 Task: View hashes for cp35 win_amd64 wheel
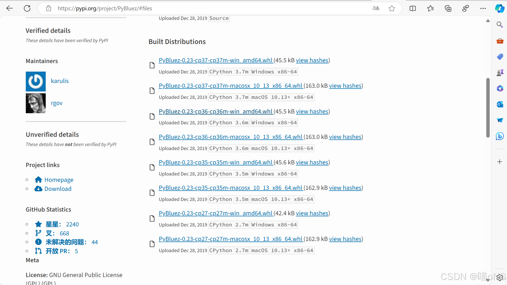point(312,162)
